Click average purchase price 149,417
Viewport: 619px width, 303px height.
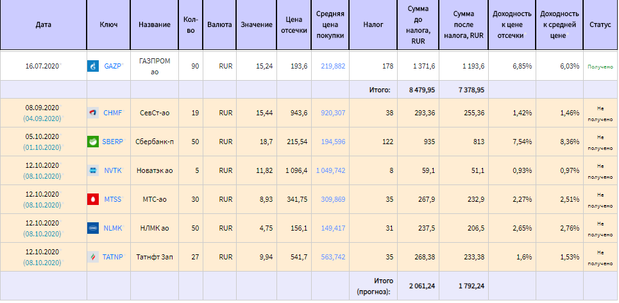coord(333,228)
